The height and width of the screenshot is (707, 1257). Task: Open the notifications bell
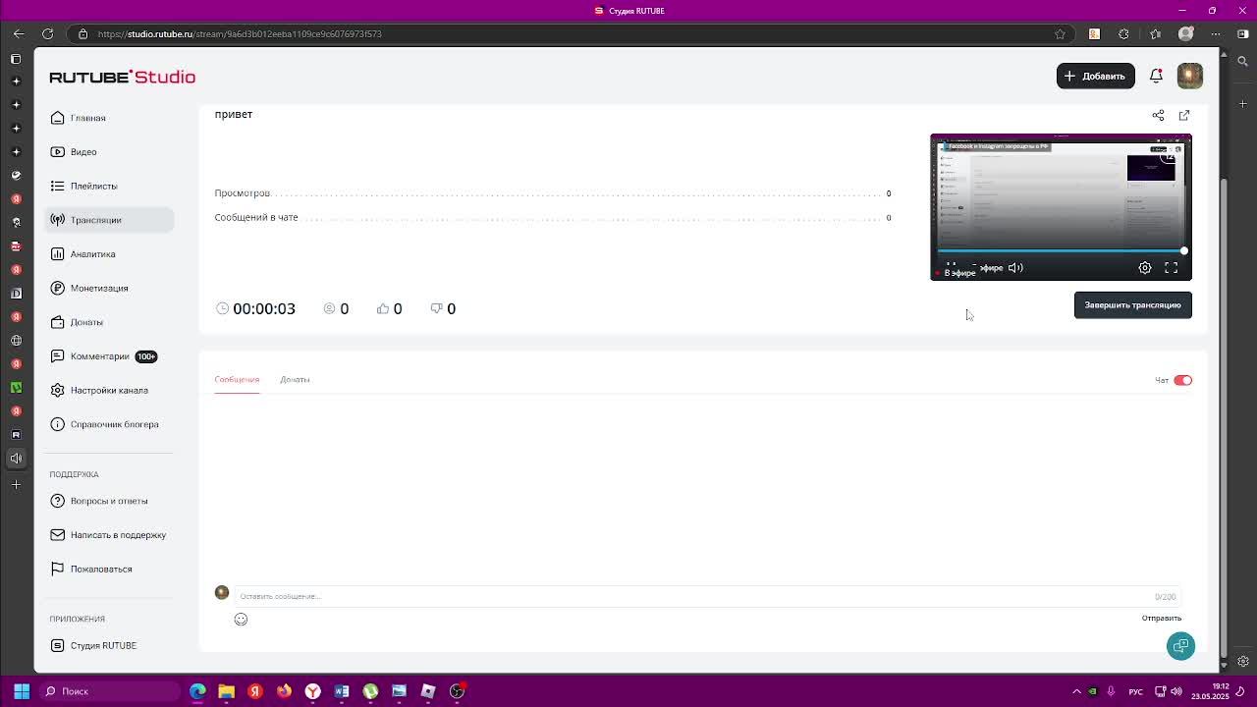coord(1156,76)
